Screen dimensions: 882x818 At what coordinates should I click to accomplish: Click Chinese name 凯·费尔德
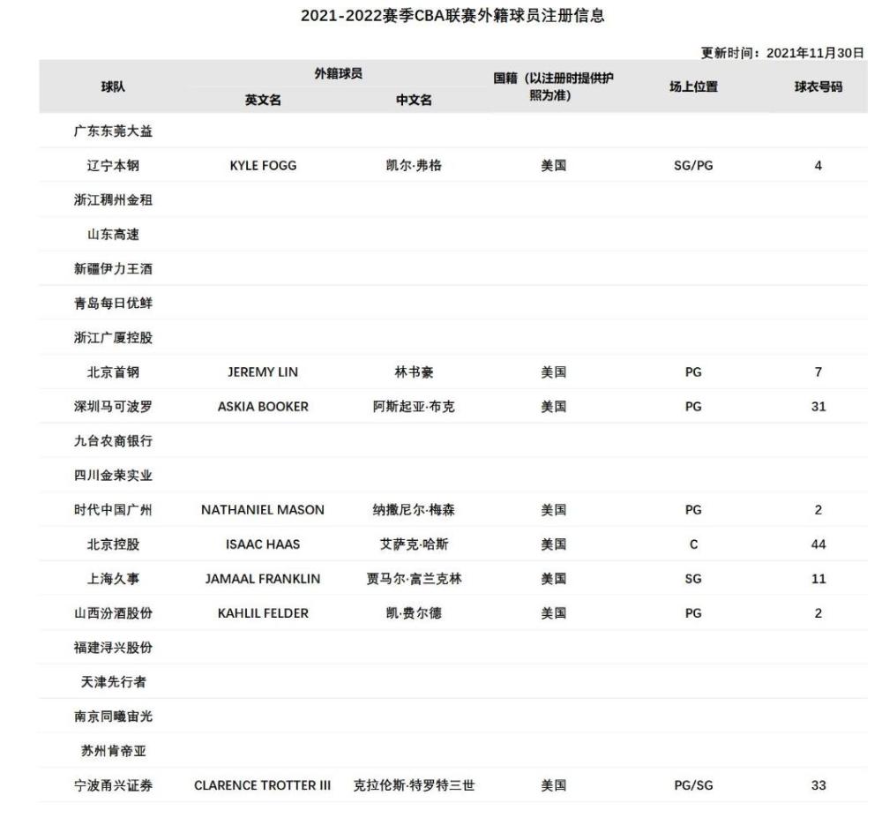pyautogui.click(x=414, y=613)
